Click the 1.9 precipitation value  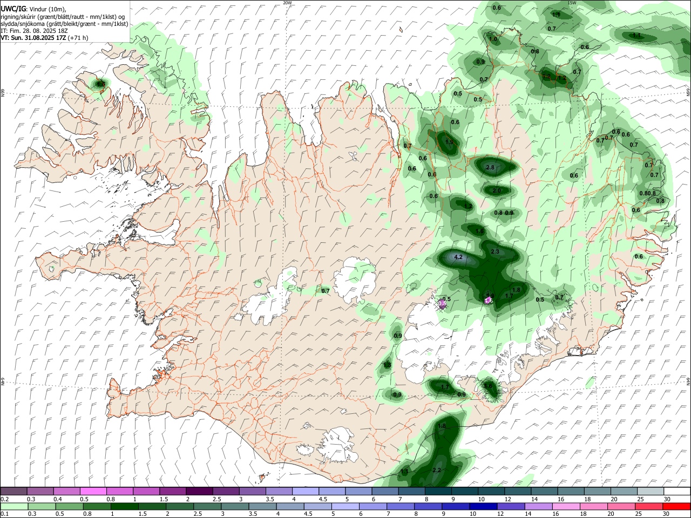(x=449, y=142)
